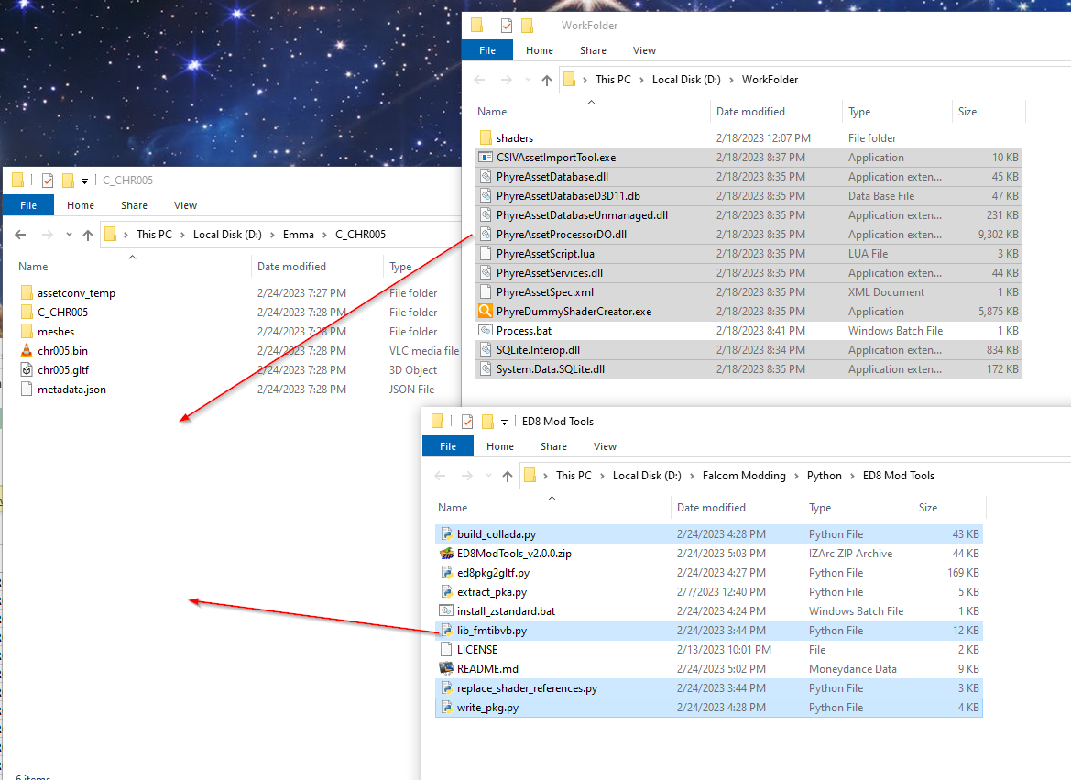The height and width of the screenshot is (780, 1071).
Task: Click the chr005.bin VLC cone icon
Action: [27, 351]
